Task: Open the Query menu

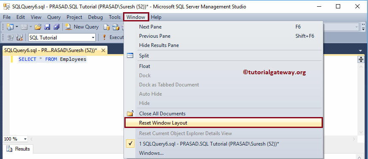Action: 54,17
